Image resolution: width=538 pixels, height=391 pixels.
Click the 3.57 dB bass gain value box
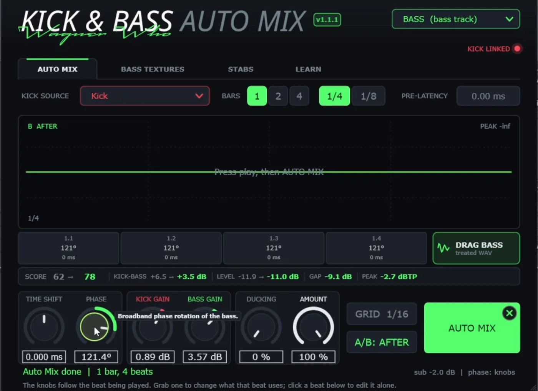click(x=205, y=357)
